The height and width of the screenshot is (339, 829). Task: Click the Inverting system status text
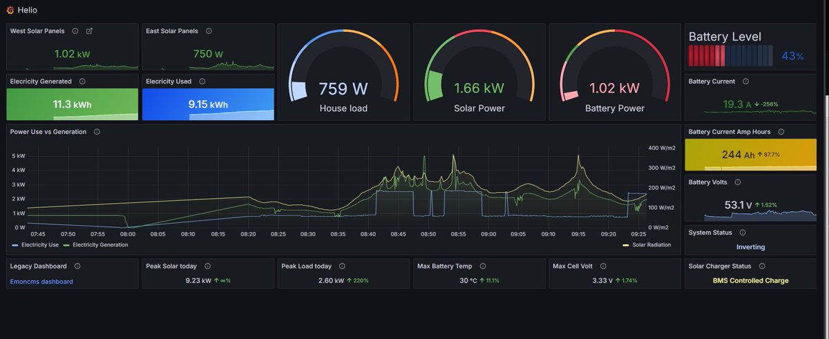(x=750, y=246)
